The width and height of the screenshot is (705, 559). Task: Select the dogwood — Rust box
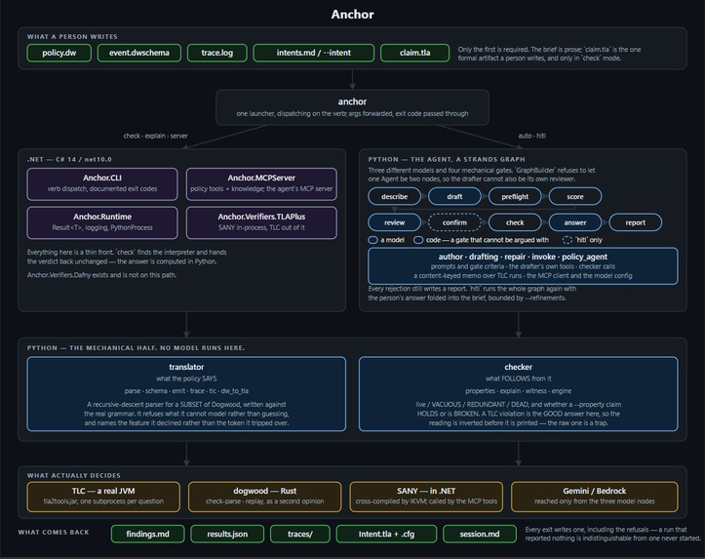click(265, 497)
